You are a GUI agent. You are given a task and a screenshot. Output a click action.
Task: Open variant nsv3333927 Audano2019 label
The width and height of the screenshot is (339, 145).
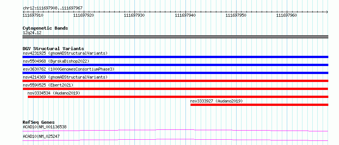(216, 101)
